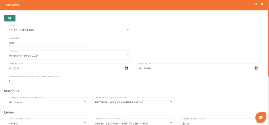Screen dimensions: 269x125
Task: Click the Livros section heading
Action: click(x=9, y=112)
